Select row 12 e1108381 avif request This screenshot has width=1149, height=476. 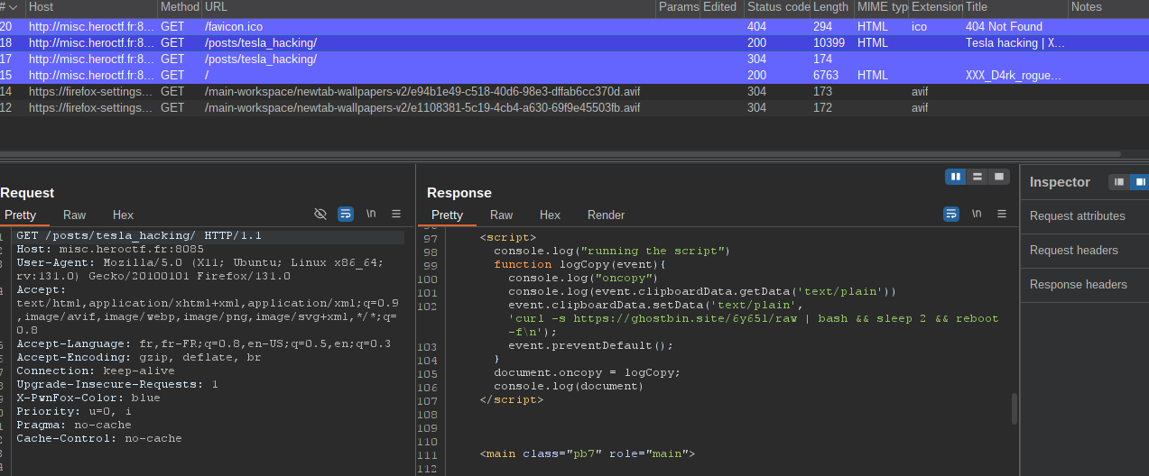tap(574, 108)
